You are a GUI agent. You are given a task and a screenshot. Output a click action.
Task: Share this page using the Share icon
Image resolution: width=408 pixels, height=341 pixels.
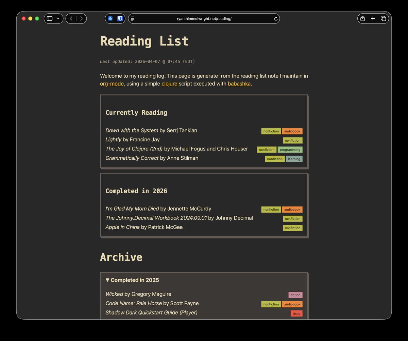point(362,19)
